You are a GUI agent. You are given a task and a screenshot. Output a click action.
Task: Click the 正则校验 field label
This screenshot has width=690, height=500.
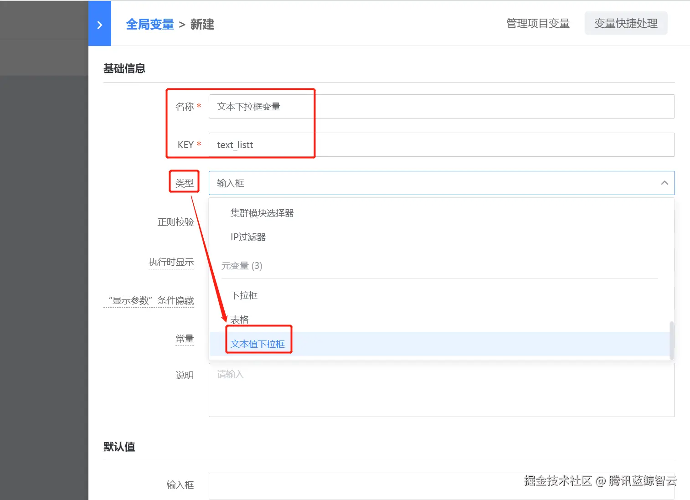click(175, 222)
